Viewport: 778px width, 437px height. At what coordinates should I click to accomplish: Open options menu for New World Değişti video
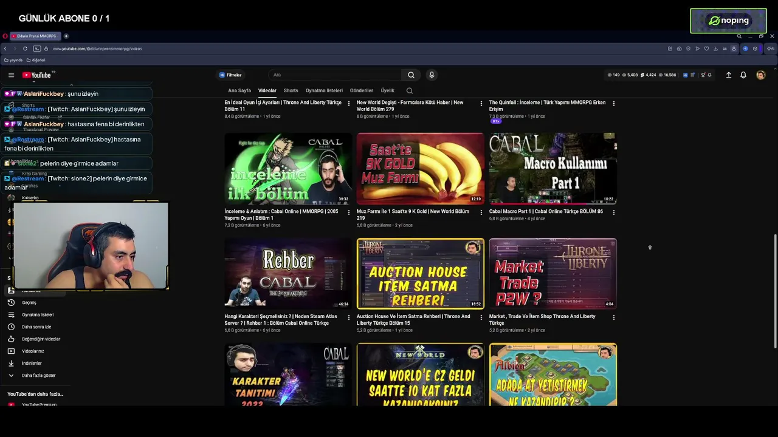click(481, 103)
